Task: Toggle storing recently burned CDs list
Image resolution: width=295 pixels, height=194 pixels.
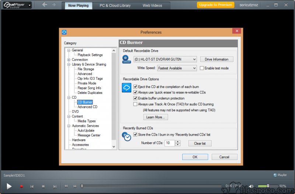Action: tap(135, 135)
